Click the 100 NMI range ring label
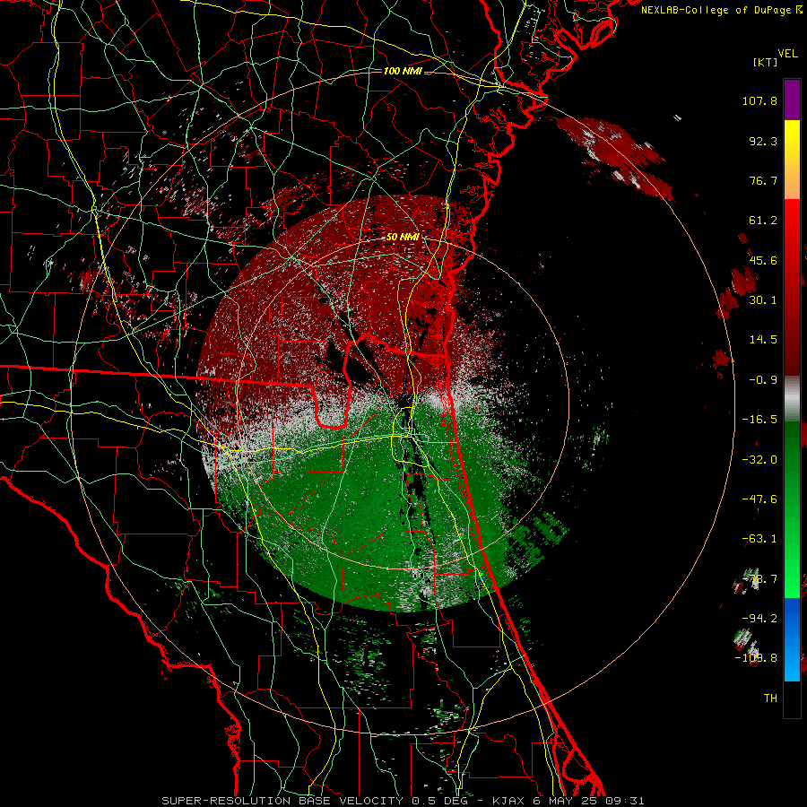807x807 pixels. 403,71
